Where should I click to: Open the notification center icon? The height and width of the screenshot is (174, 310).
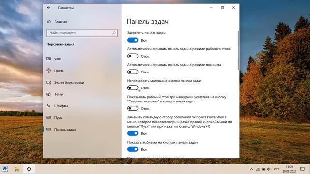pos(302,169)
